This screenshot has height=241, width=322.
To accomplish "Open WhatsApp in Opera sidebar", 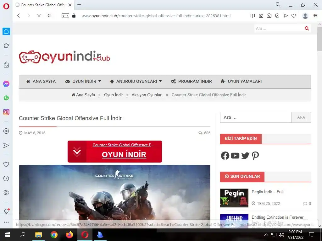I will pyautogui.click(x=6, y=98).
